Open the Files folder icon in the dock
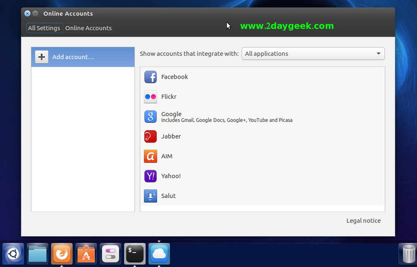Image resolution: width=417 pixels, height=267 pixels. 38,254
